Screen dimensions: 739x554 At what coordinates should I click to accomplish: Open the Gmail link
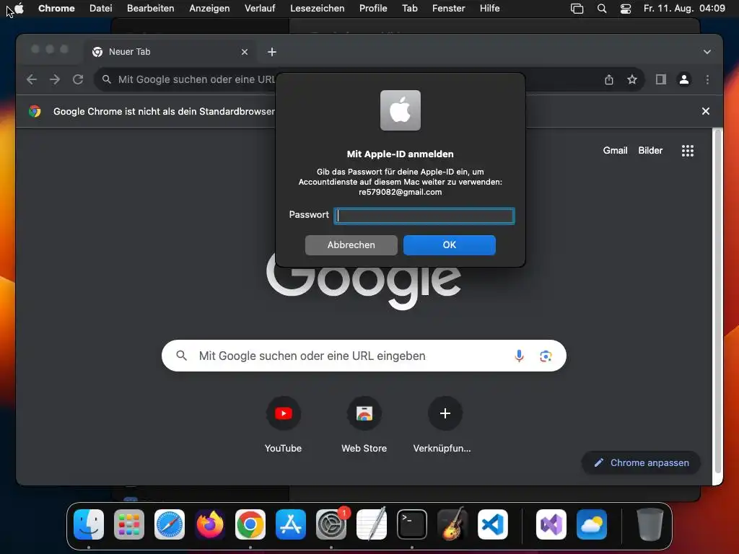pyautogui.click(x=615, y=150)
